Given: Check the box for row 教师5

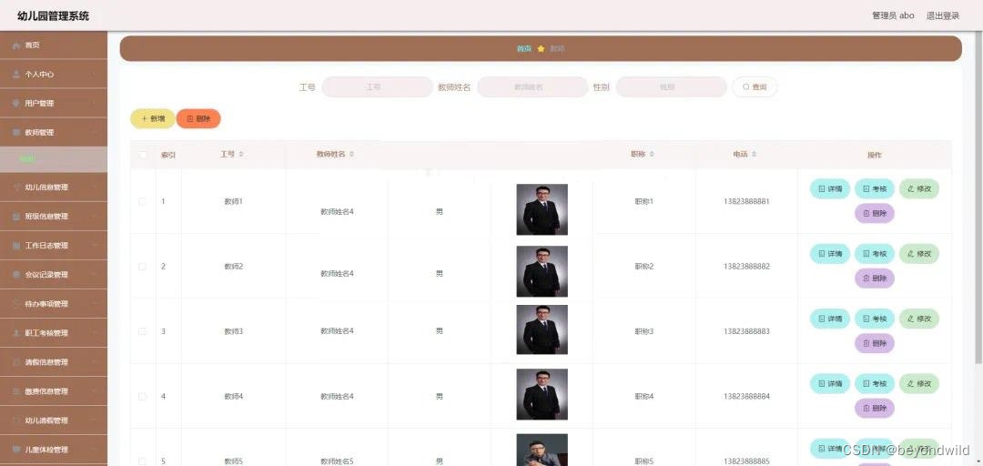Looking at the screenshot, I should [142, 461].
